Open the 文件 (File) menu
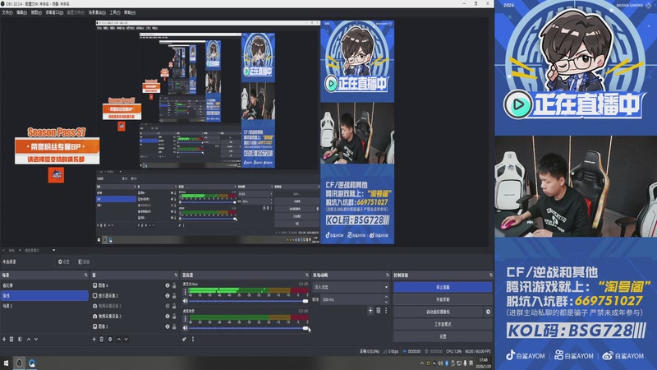The image size is (657, 370). point(7,12)
